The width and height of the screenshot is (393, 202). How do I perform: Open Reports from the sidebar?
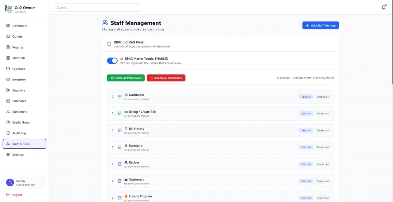pyautogui.click(x=25, y=47)
